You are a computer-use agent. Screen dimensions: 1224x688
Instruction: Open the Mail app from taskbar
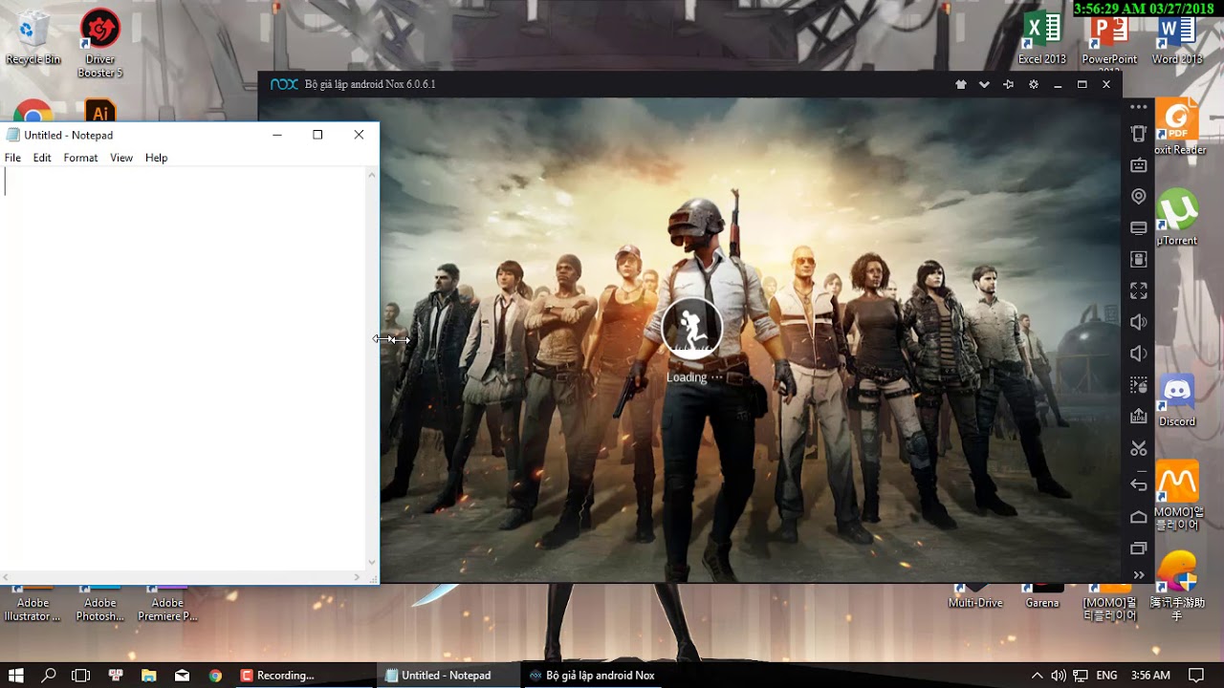tap(182, 676)
